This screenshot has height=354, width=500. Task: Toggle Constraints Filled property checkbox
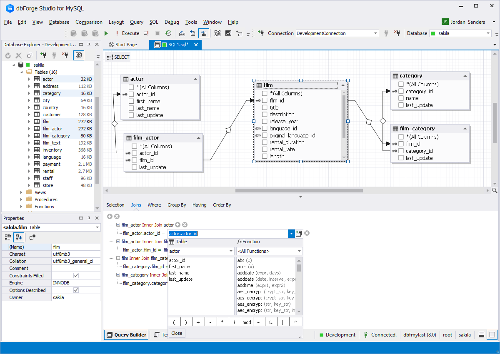point(76,276)
